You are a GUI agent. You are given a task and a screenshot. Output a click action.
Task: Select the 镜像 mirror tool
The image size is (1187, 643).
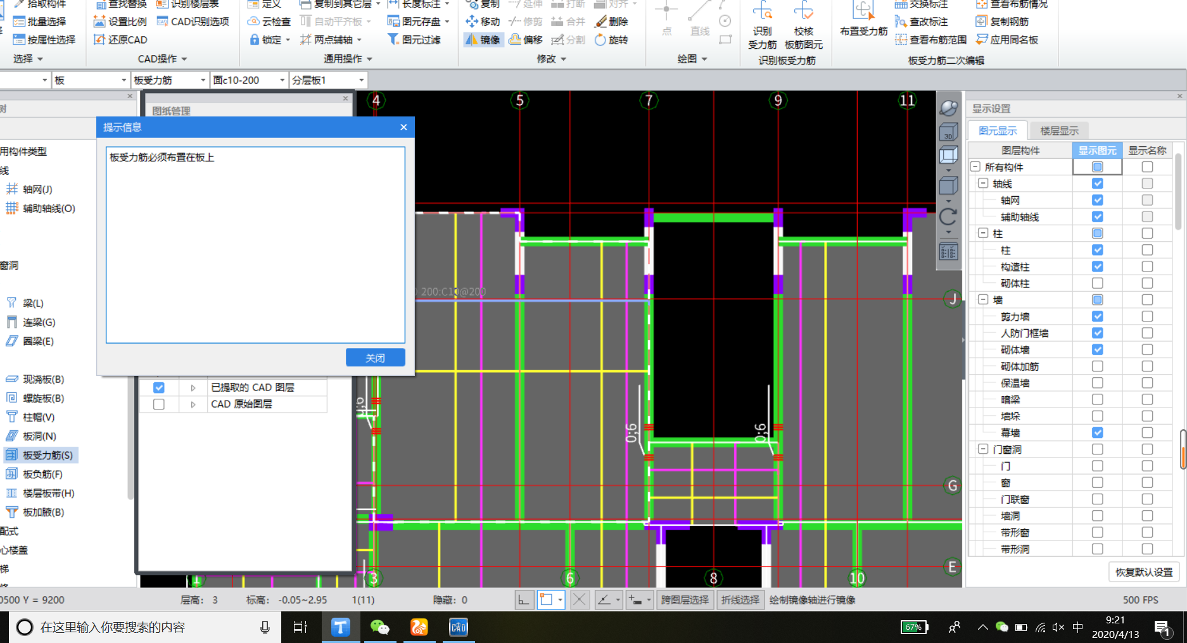483,39
